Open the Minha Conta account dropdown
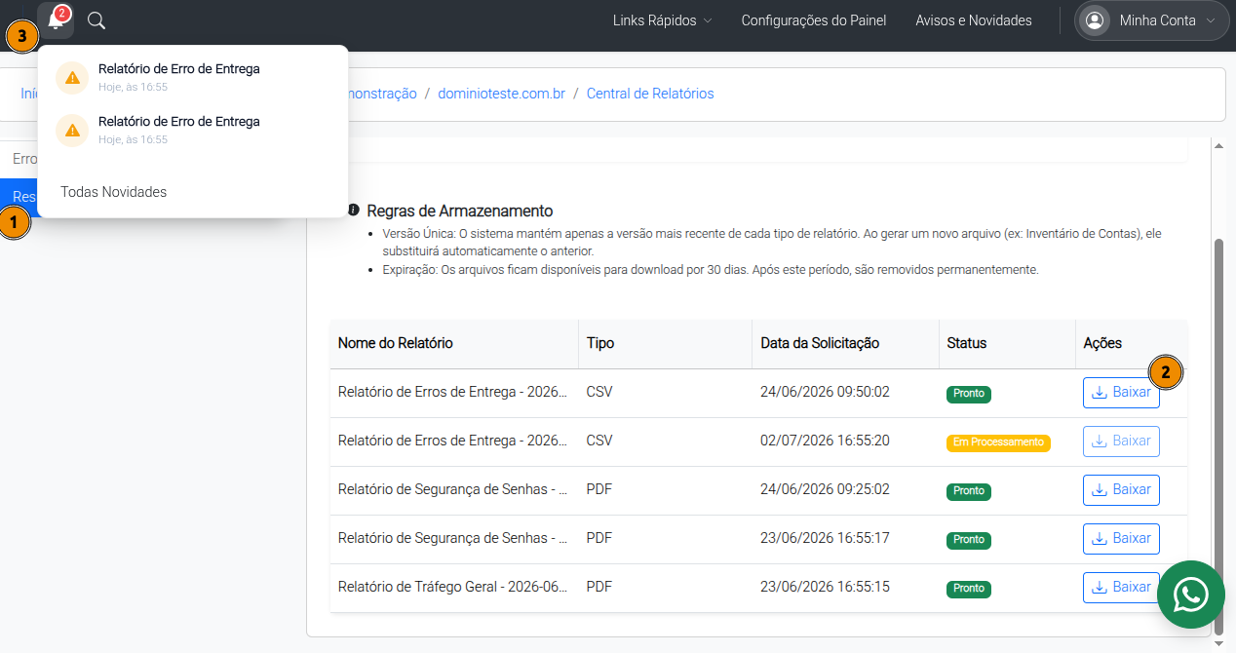This screenshot has height=653, width=1236. pos(1151,20)
